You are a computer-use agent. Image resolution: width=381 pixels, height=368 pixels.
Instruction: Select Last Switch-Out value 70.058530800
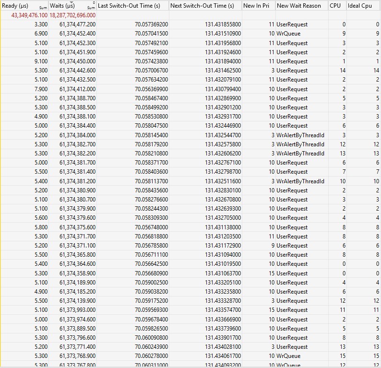pyautogui.click(x=151, y=117)
